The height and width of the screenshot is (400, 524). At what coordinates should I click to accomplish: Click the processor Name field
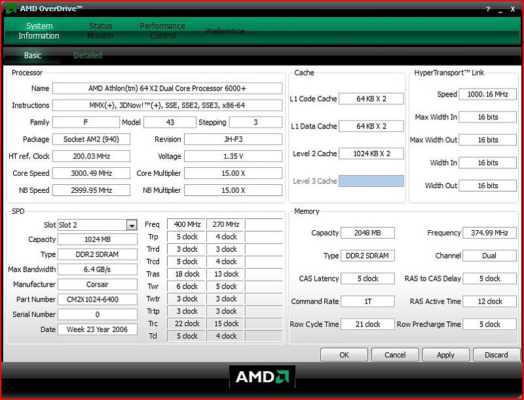point(168,89)
